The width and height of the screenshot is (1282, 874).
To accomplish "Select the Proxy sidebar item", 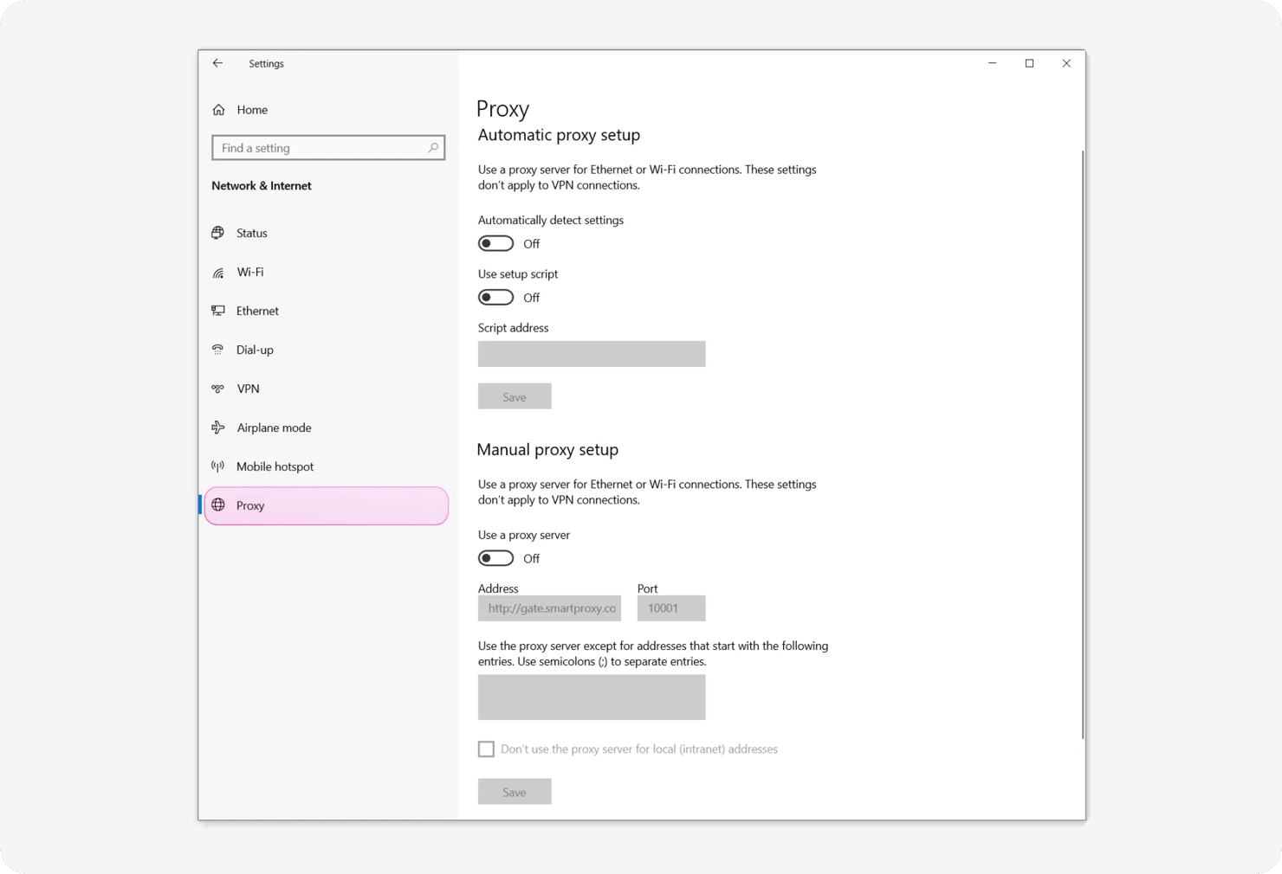I will (x=326, y=505).
